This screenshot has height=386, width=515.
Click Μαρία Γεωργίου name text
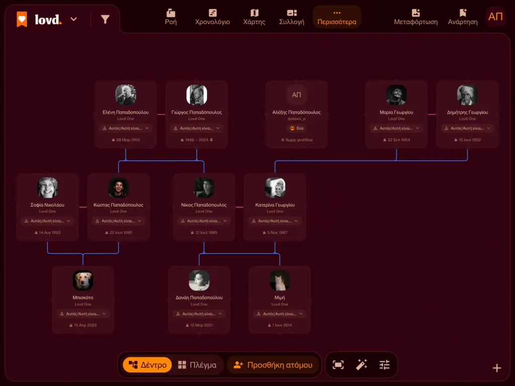tap(396, 112)
